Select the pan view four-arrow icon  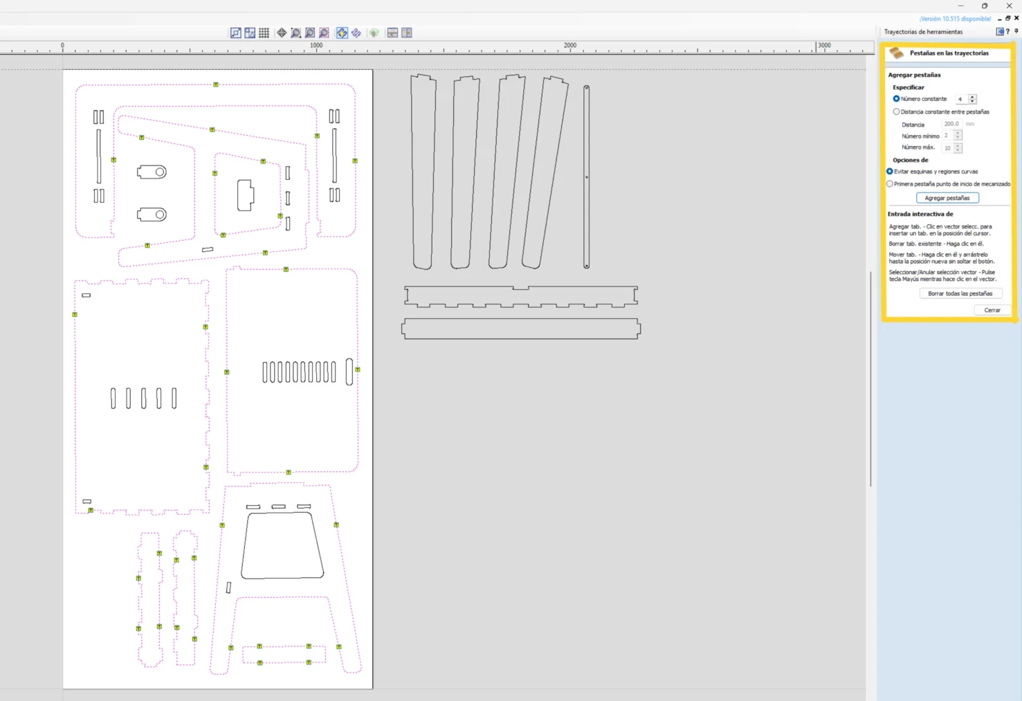click(x=282, y=33)
